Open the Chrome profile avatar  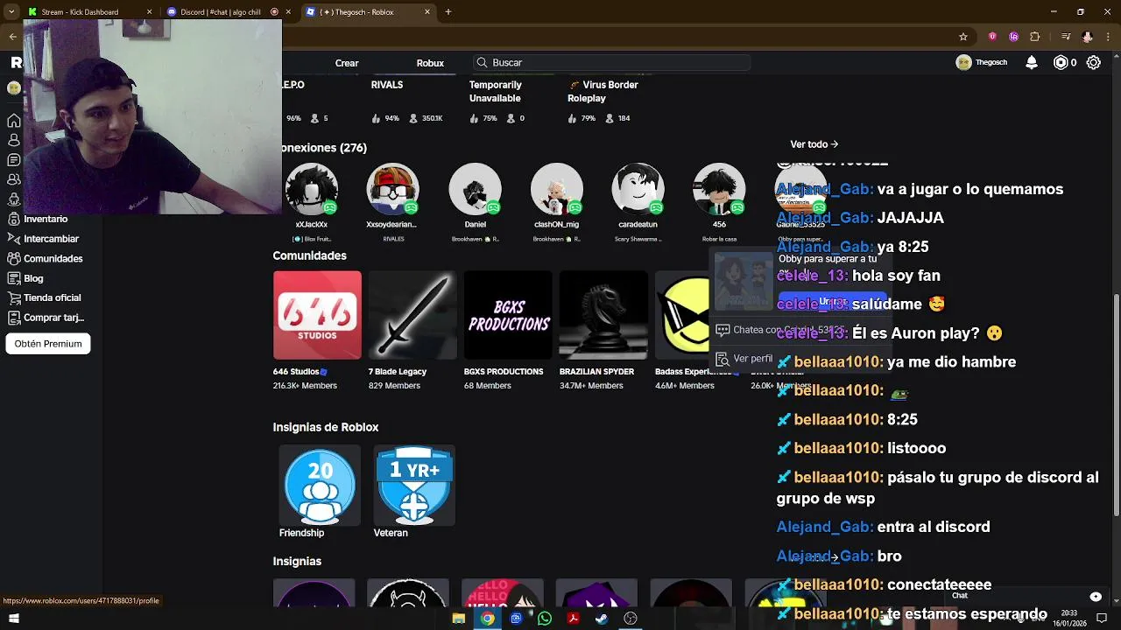click(x=1088, y=37)
